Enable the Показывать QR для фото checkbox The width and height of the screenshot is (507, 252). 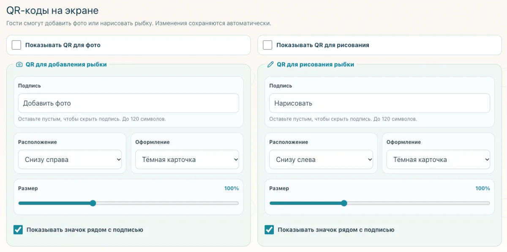(x=16, y=45)
